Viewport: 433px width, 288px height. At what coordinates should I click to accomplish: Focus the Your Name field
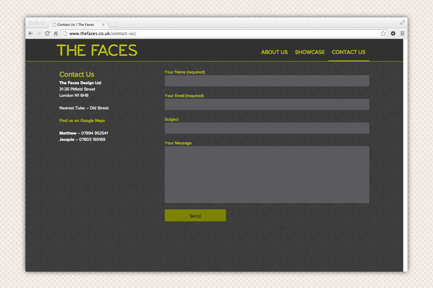click(x=267, y=81)
